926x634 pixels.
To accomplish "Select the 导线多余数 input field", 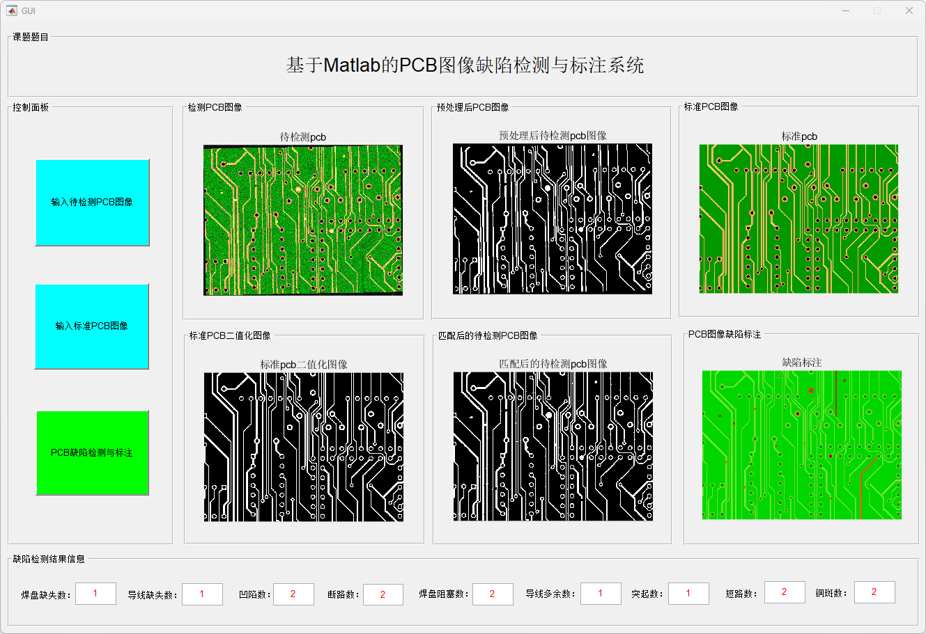I will coord(600,594).
